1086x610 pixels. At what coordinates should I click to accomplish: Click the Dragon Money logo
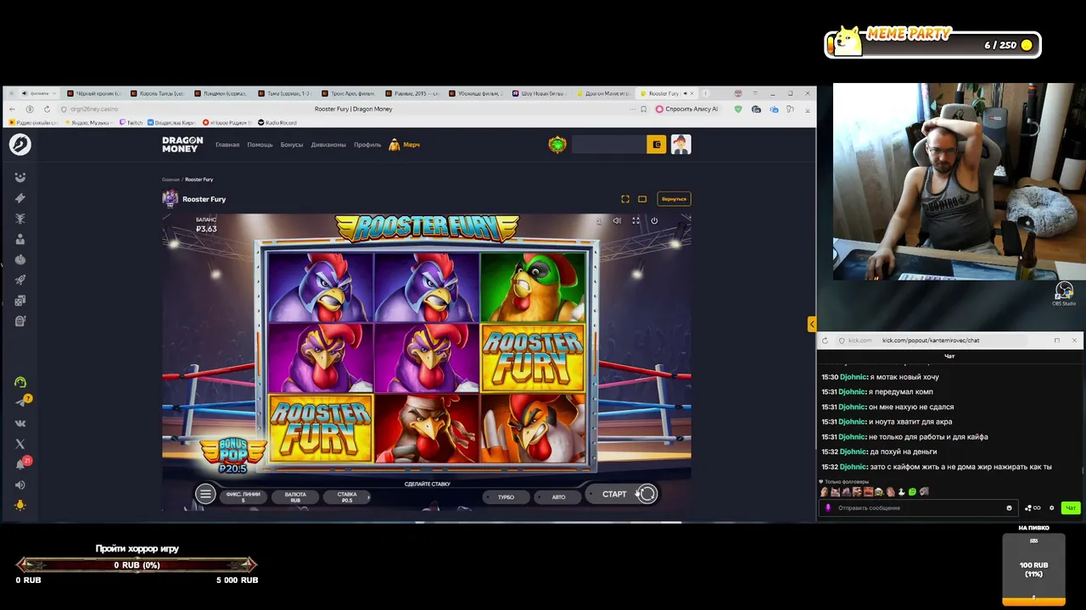pyautogui.click(x=182, y=145)
